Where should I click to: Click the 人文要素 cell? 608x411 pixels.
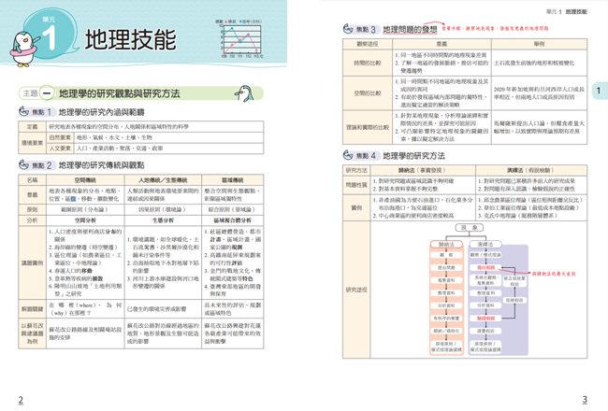click(61, 149)
